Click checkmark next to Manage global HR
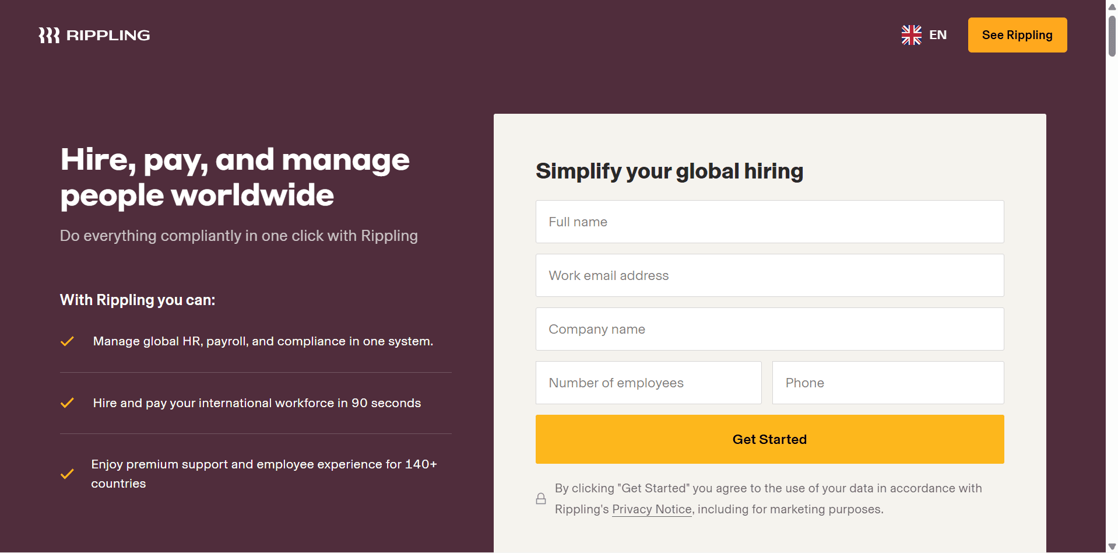 click(67, 341)
